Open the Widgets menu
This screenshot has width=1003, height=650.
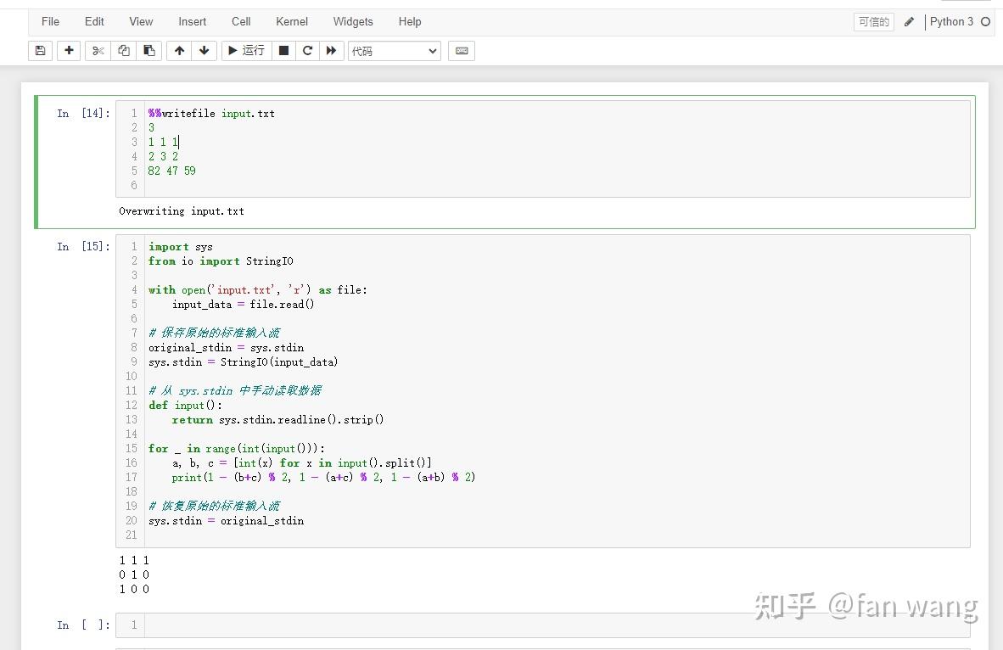point(353,21)
